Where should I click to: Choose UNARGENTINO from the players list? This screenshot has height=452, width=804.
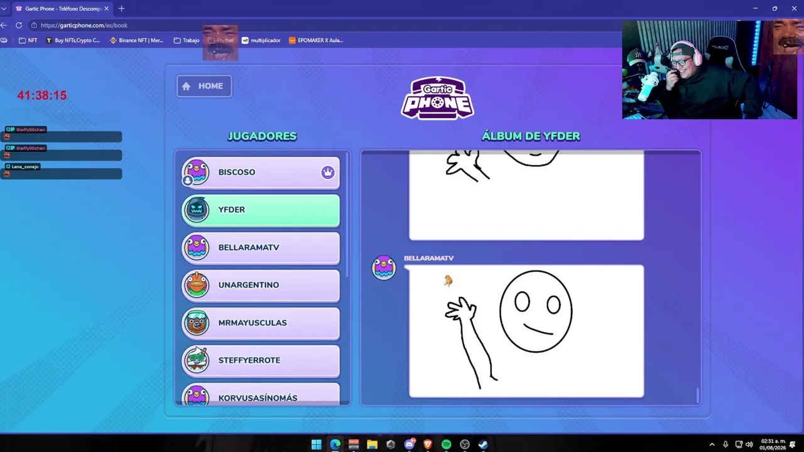tap(261, 285)
